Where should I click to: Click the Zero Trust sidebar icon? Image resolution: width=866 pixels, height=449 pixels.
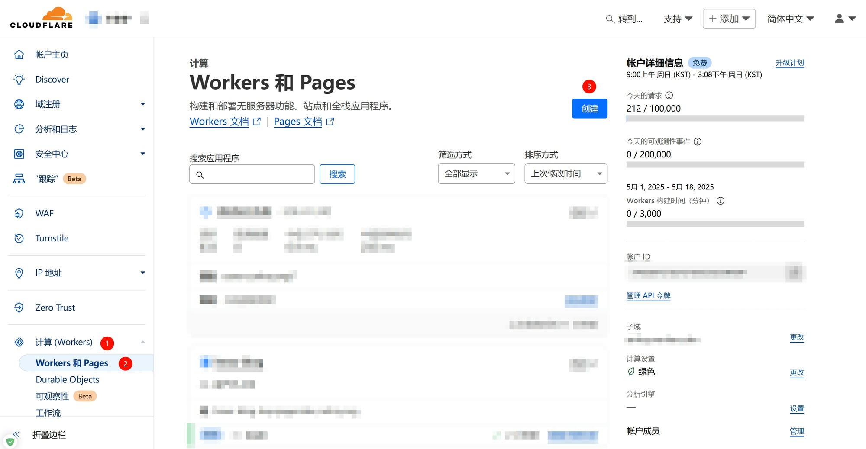click(x=19, y=308)
